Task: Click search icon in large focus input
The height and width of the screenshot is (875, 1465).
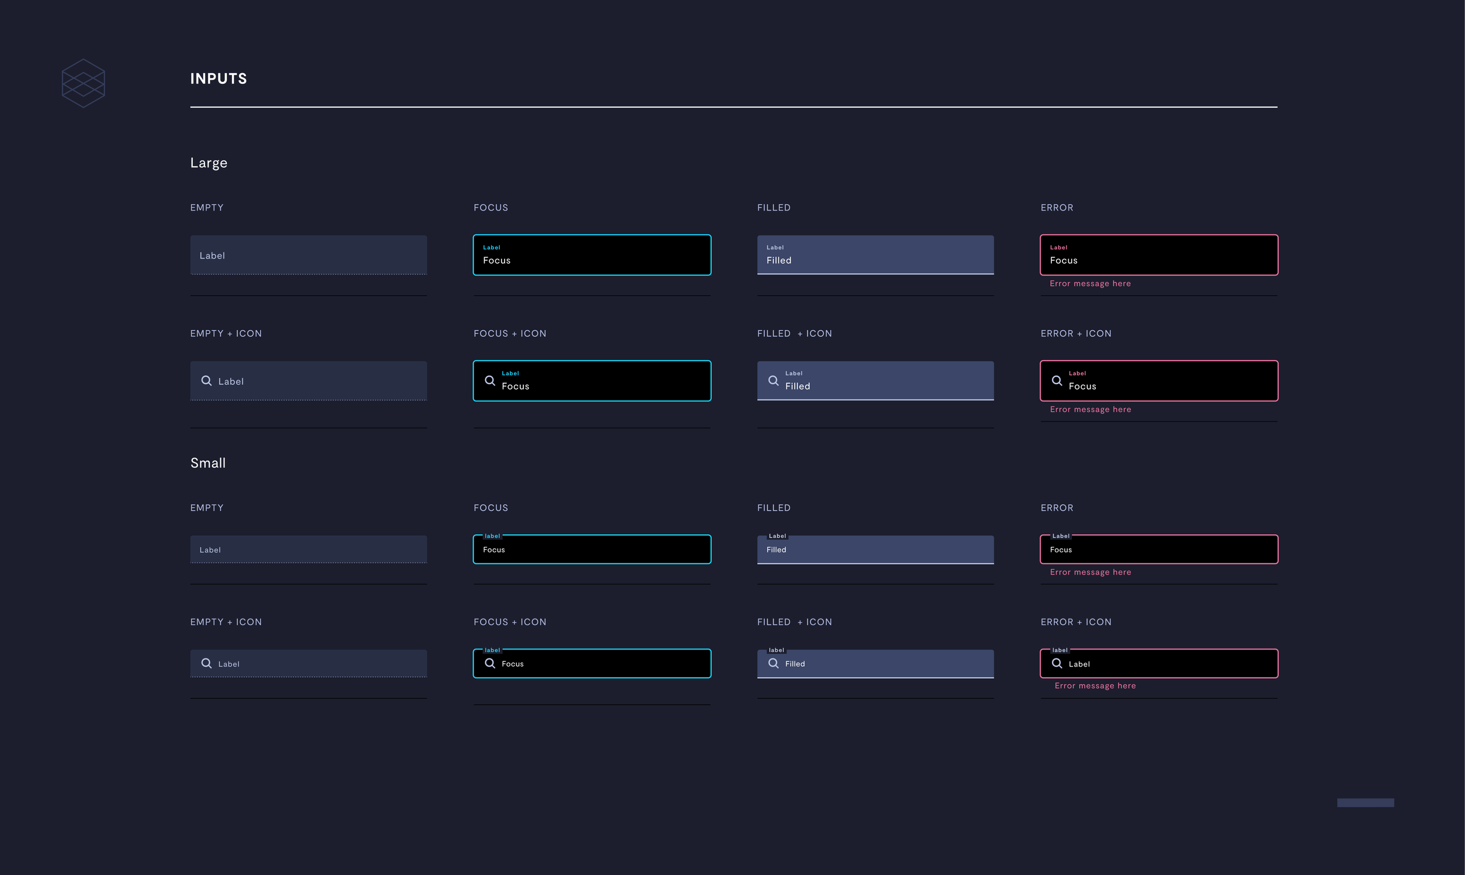Action: (489, 380)
